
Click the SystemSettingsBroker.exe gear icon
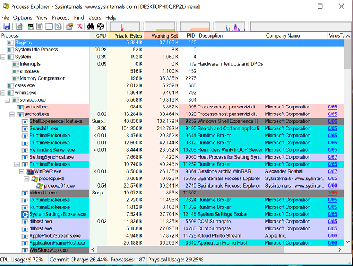(25, 215)
